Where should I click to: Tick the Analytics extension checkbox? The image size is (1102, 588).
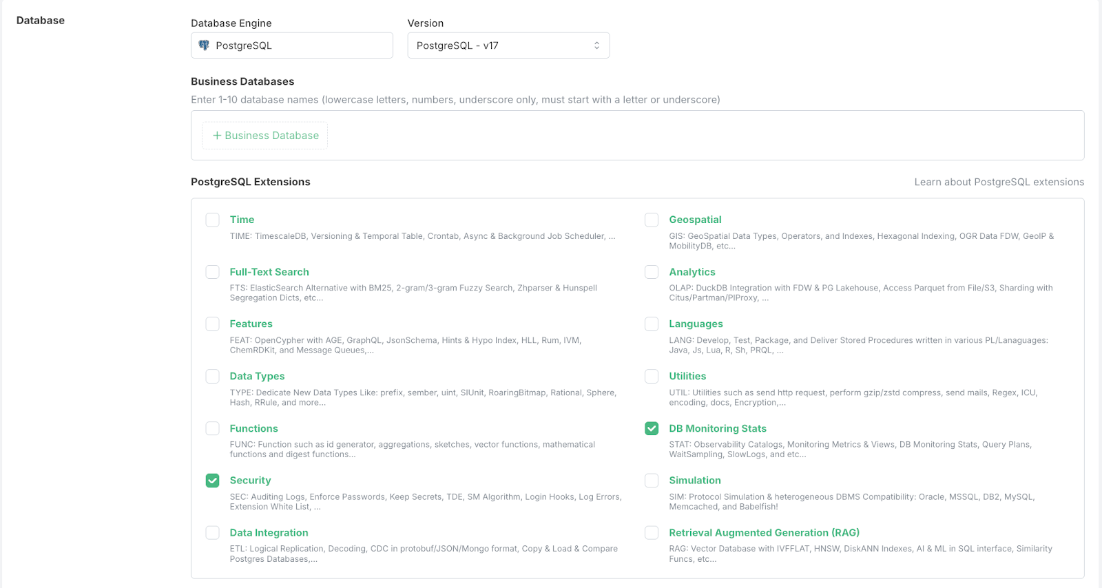(x=652, y=272)
